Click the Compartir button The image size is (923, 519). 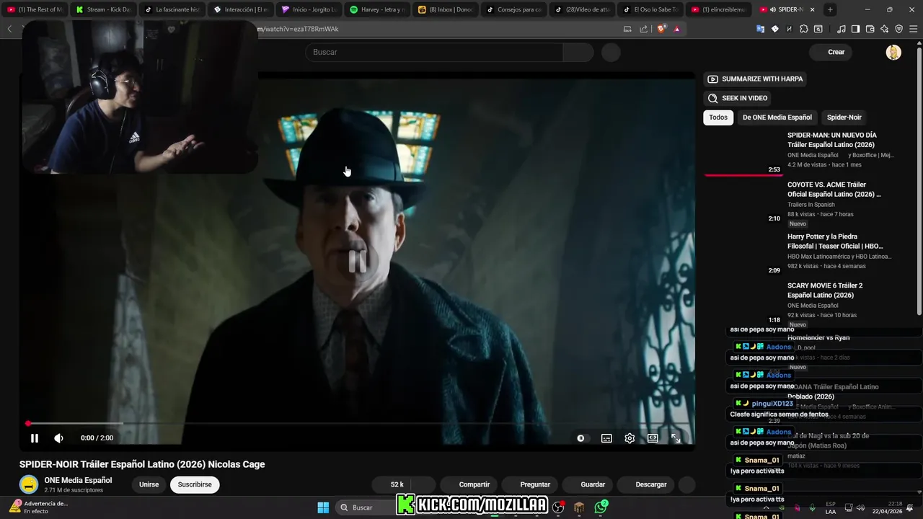[469, 484]
